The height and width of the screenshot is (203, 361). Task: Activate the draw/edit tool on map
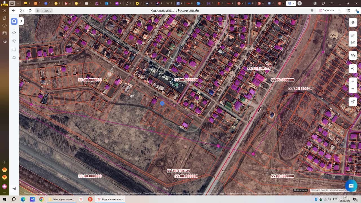point(353,43)
